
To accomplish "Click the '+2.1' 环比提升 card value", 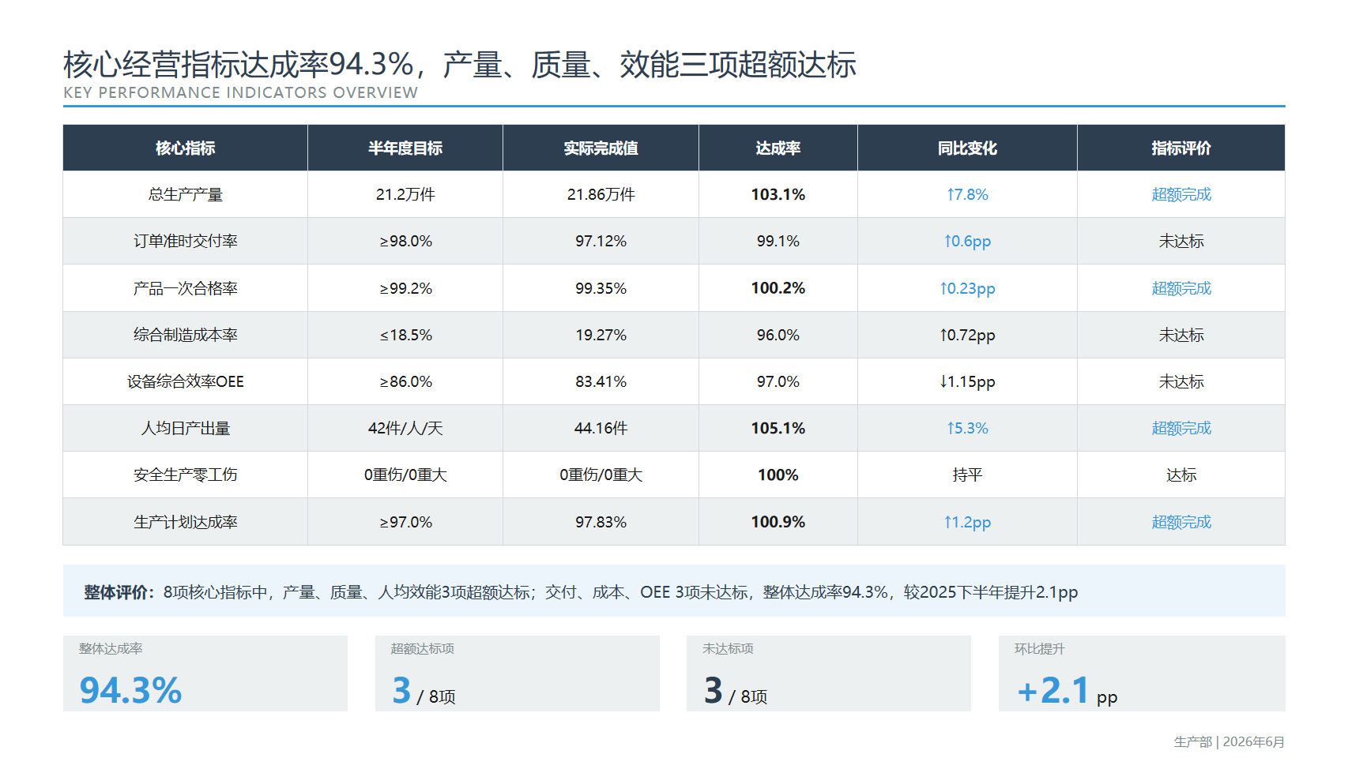I will 1052,690.
